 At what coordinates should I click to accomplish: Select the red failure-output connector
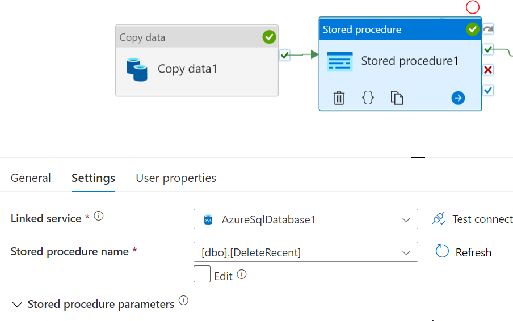pyautogui.click(x=488, y=70)
